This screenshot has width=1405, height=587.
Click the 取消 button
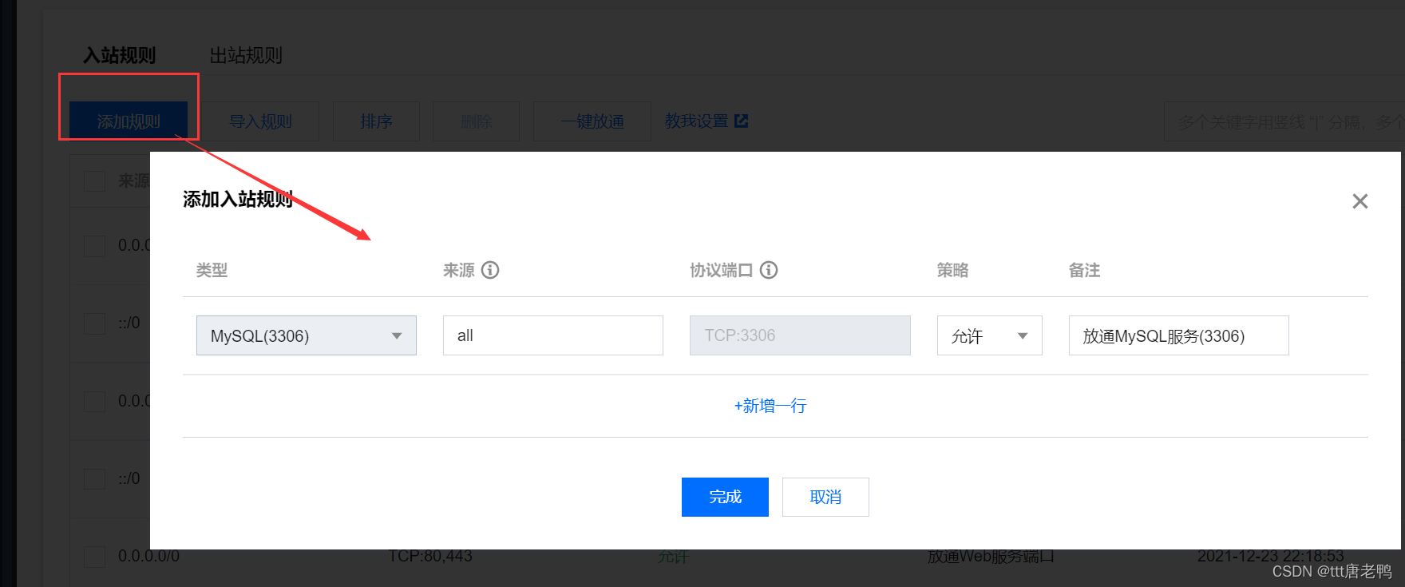pyautogui.click(x=825, y=497)
